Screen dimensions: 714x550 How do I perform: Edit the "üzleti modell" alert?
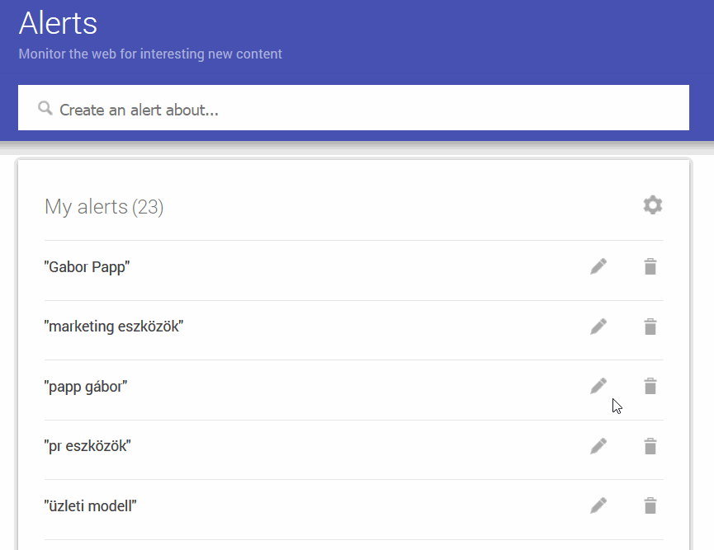[x=598, y=505]
